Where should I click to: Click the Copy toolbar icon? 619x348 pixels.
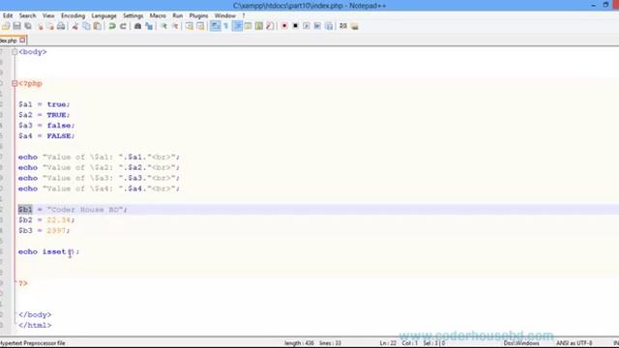point(86,26)
